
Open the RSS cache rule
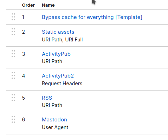(47, 98)
